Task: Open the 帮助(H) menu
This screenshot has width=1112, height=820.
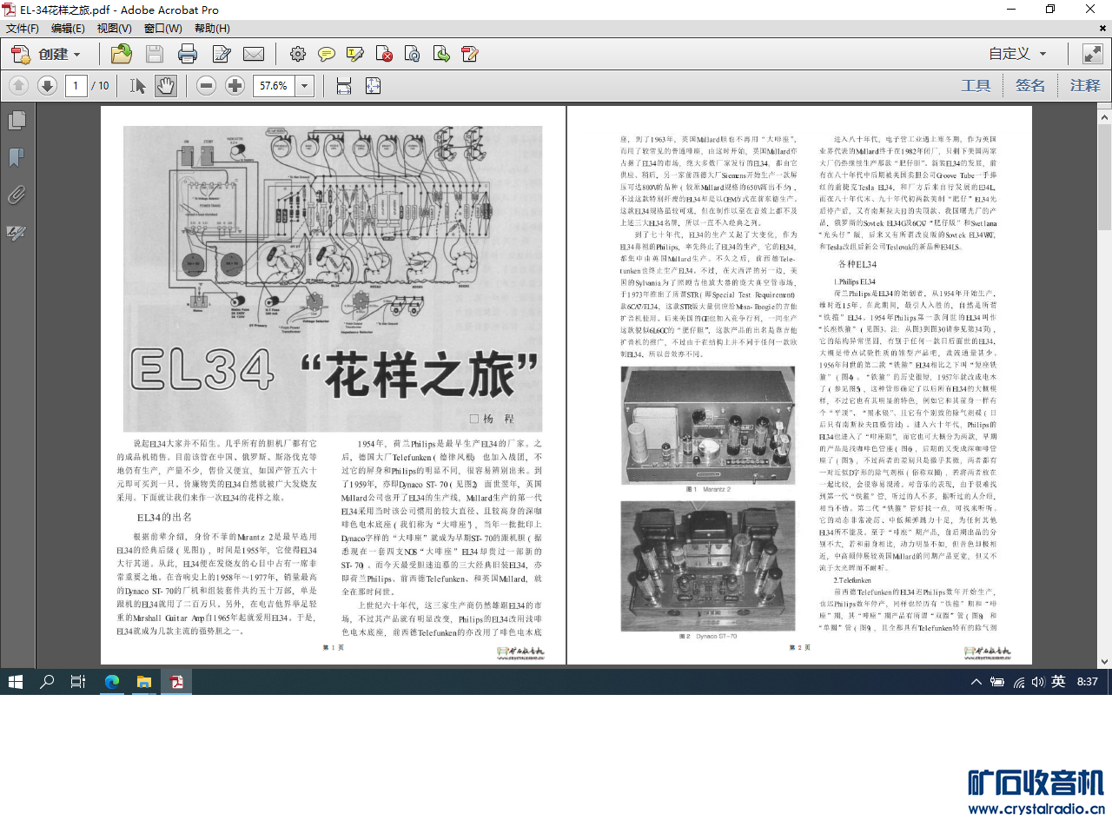Action: 212,28
